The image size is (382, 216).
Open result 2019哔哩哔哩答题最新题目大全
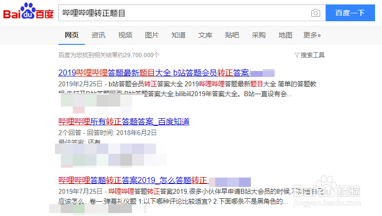pos(154,72)
